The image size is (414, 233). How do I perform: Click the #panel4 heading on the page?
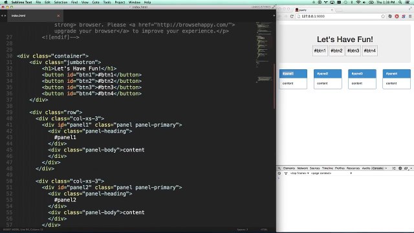[x=397, y=74]
